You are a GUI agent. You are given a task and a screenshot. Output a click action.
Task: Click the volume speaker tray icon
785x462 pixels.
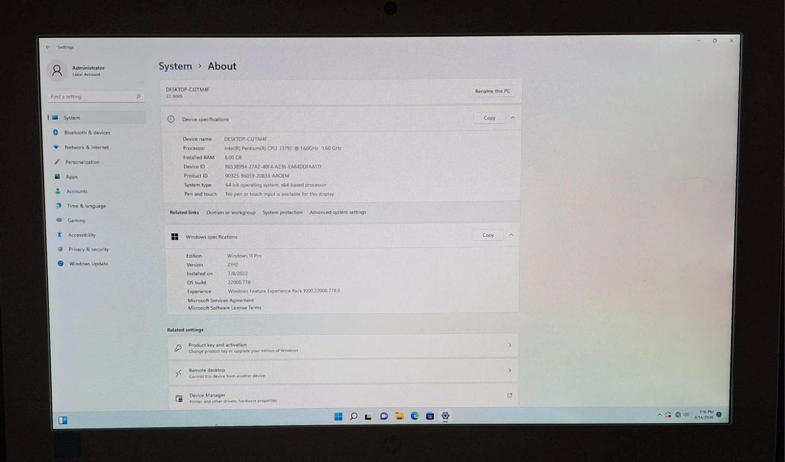point(686,415)
